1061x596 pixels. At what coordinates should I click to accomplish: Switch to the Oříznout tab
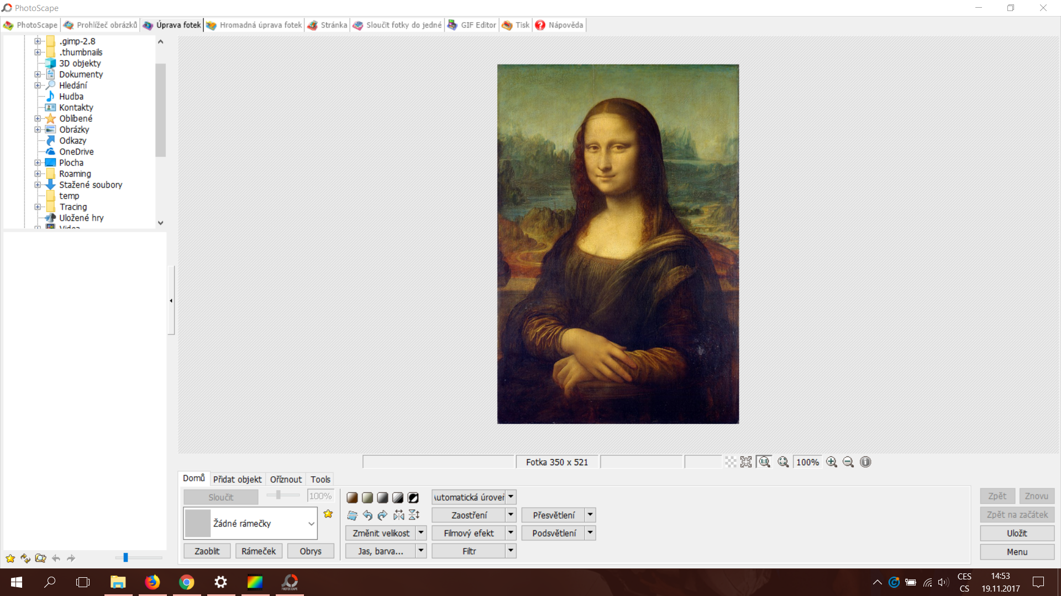pyautogui.click(x=286, y=480)
